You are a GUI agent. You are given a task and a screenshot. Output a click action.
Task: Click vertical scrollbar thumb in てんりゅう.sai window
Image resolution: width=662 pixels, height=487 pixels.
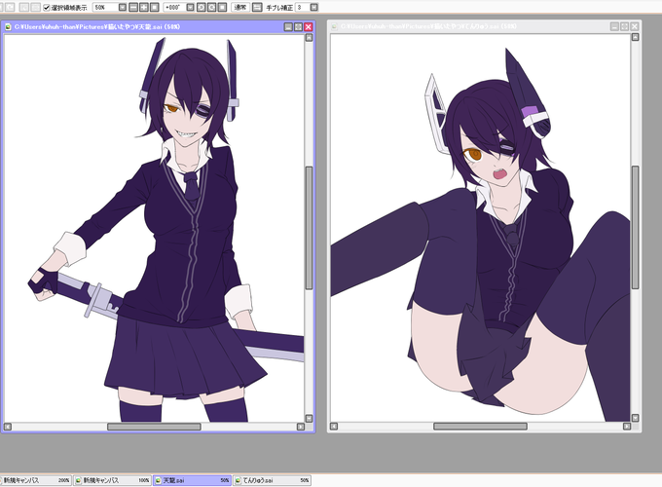click(636, 227)
